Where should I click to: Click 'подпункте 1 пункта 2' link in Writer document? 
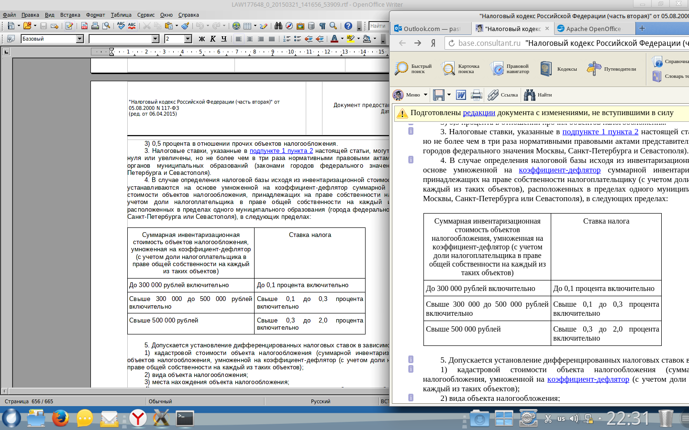(x=281, y=151)
